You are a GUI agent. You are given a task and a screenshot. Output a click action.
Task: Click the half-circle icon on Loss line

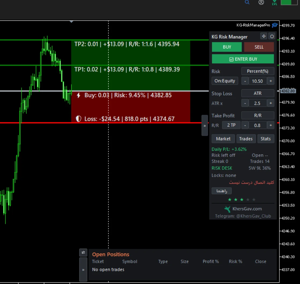(79, 119)
